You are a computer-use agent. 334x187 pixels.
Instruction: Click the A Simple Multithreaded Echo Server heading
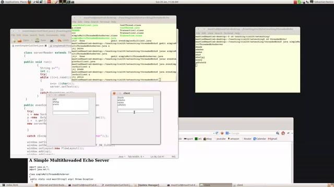[69, 161]
